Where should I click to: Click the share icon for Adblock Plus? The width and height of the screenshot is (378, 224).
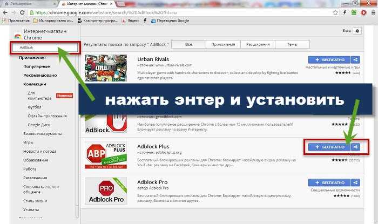point(355,146)
